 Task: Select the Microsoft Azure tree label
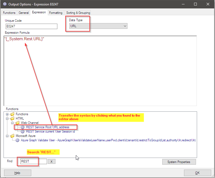26,136
